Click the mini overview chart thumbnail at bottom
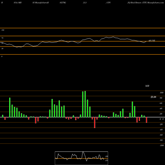This screenshot has width=165, height=165. click(82, 158)
